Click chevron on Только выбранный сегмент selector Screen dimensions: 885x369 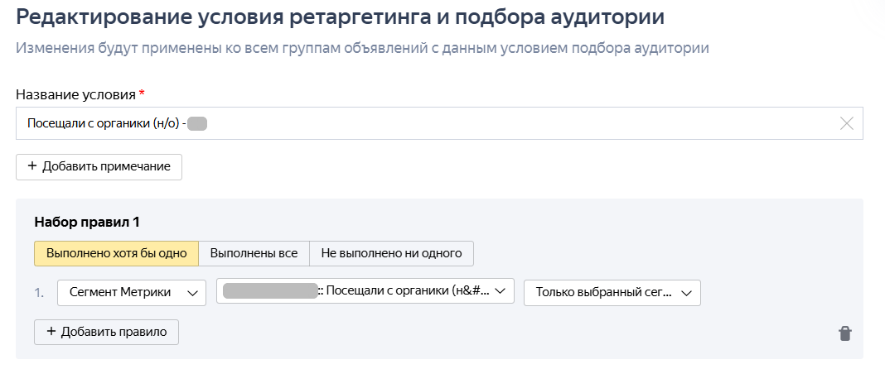pos(686,293)
